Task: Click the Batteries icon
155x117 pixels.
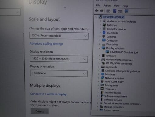Action: click(x=104, y=25)
